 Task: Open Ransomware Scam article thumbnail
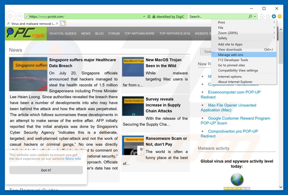click(133, 145)
